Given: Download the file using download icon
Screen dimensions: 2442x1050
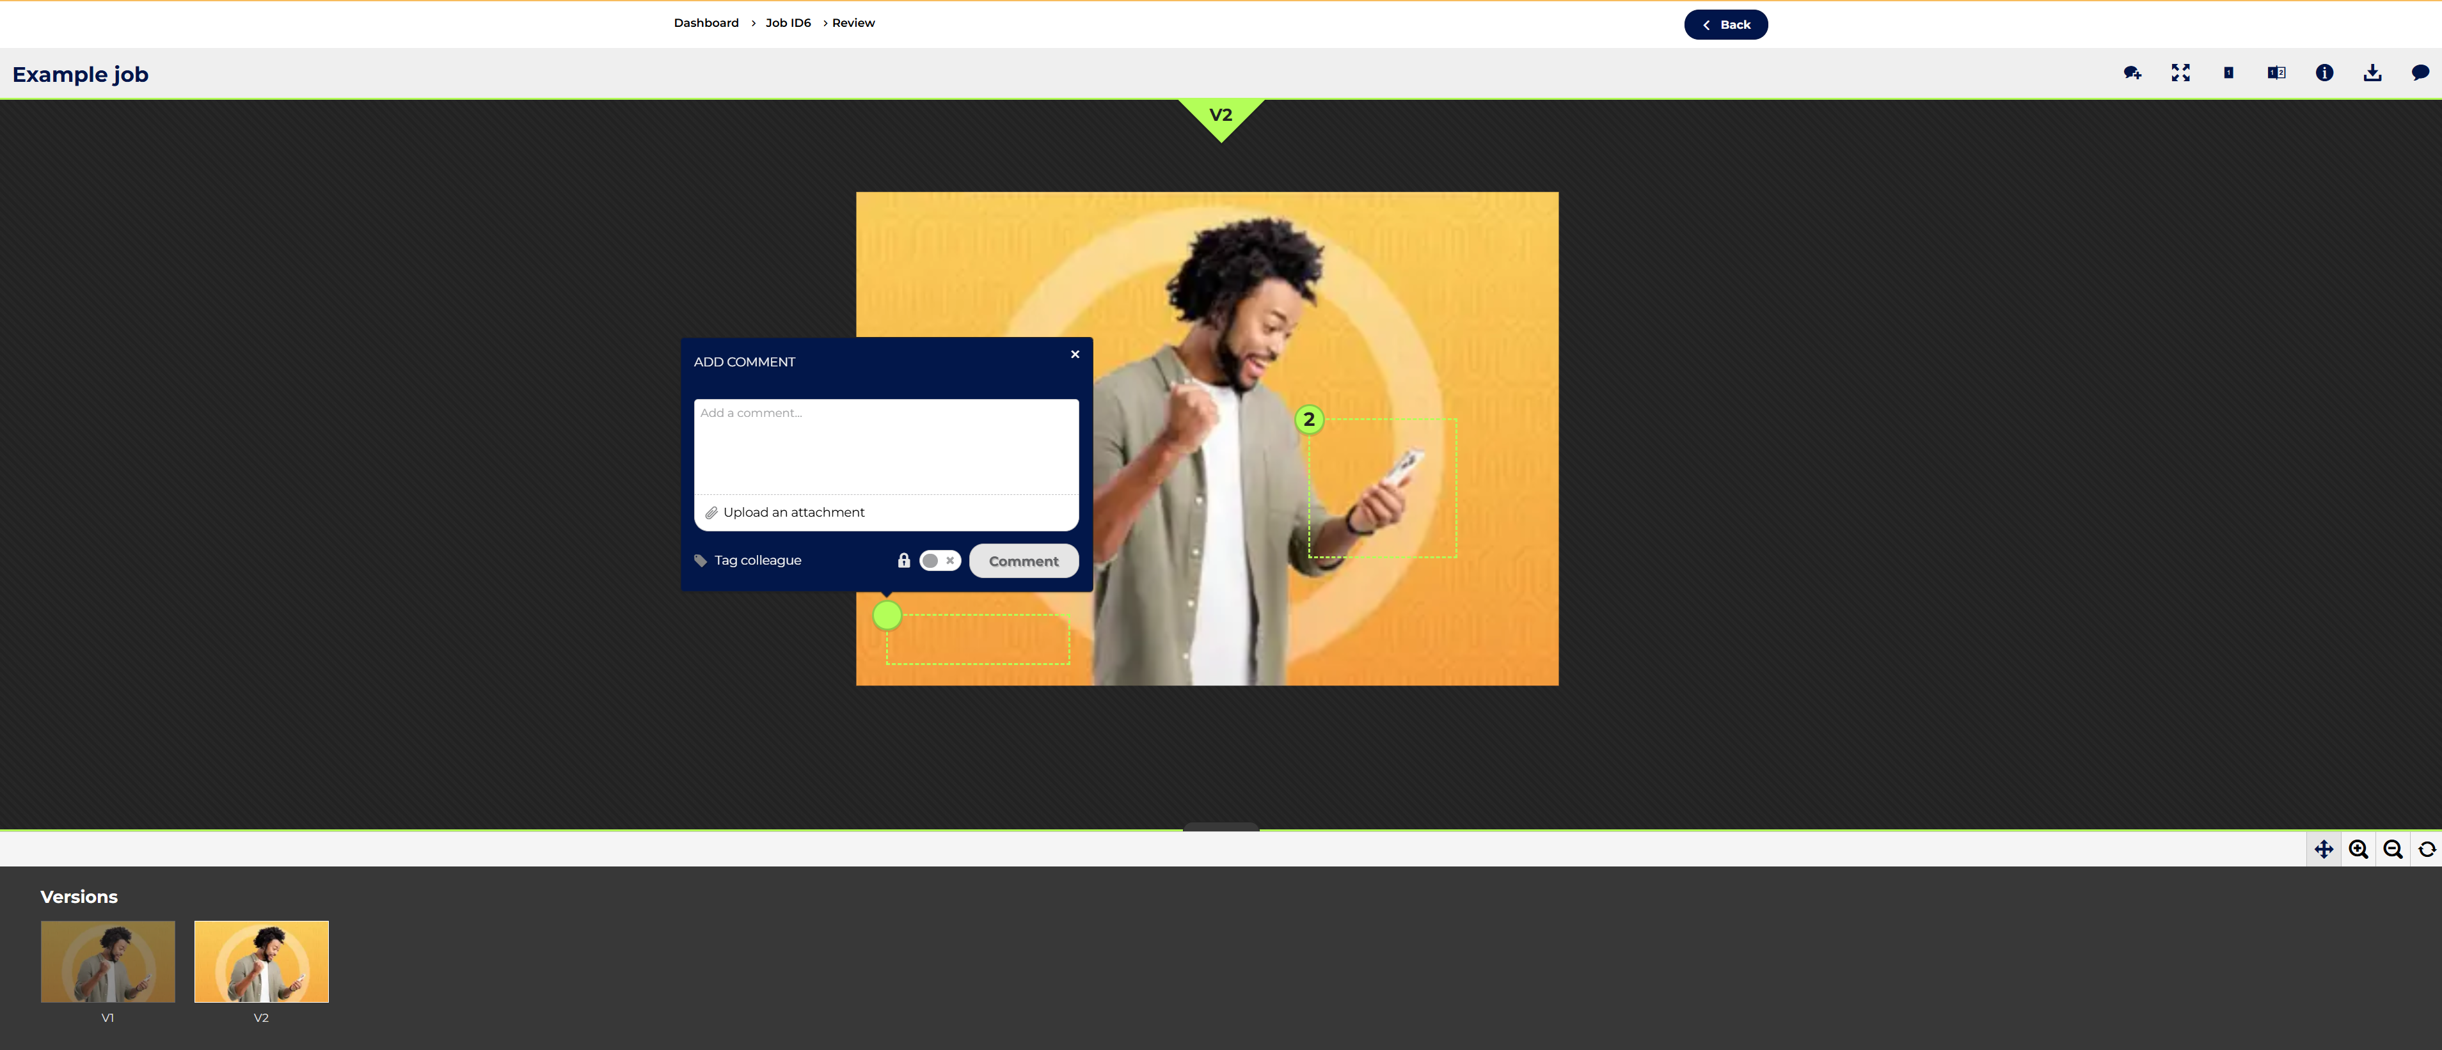Looking at the screenshot, I should click(2372, 73).
